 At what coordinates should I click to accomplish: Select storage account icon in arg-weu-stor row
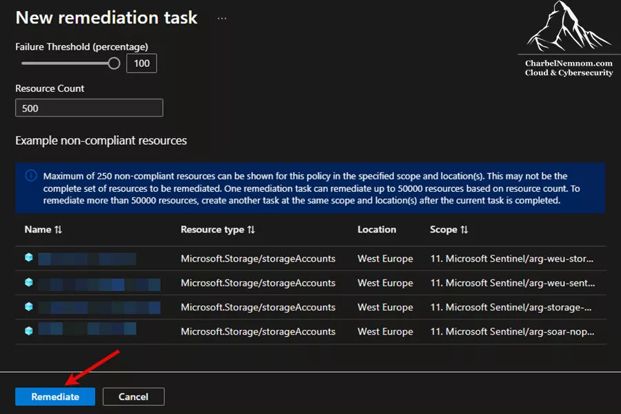click(x=28, y=257)
